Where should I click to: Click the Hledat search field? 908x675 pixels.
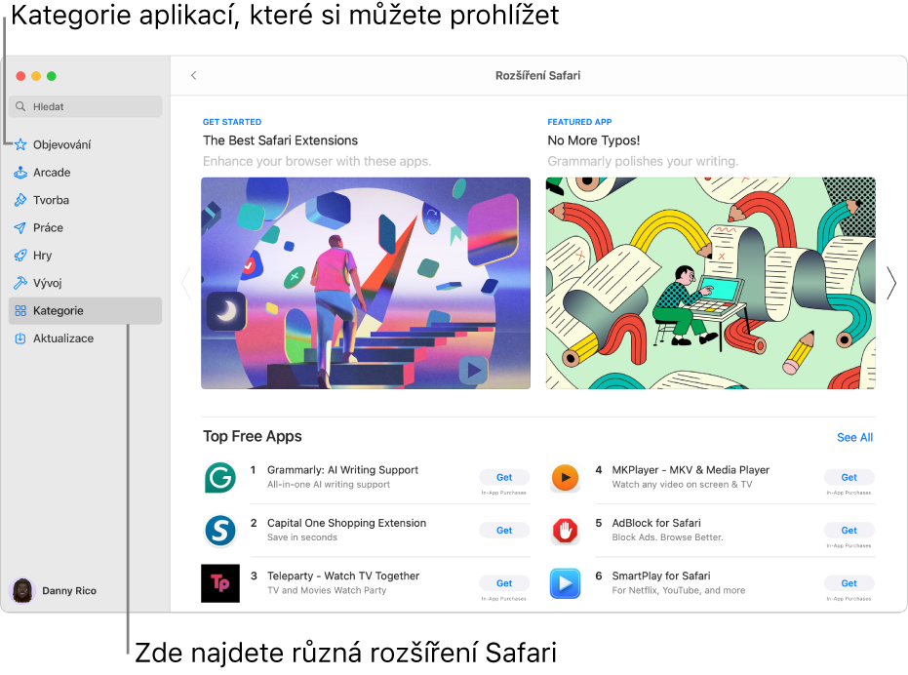coord(86,106)
